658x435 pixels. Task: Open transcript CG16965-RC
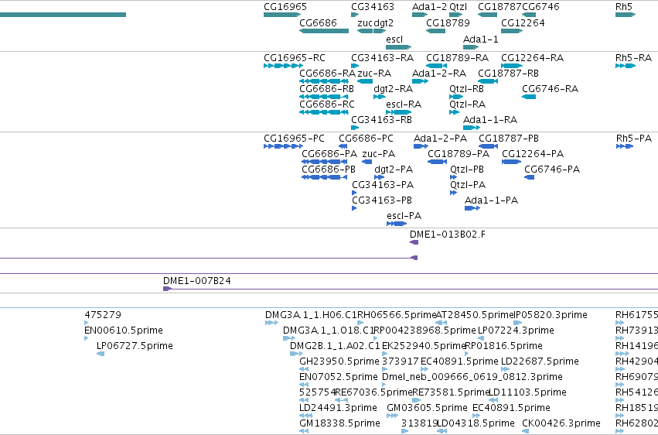(283, 66)
